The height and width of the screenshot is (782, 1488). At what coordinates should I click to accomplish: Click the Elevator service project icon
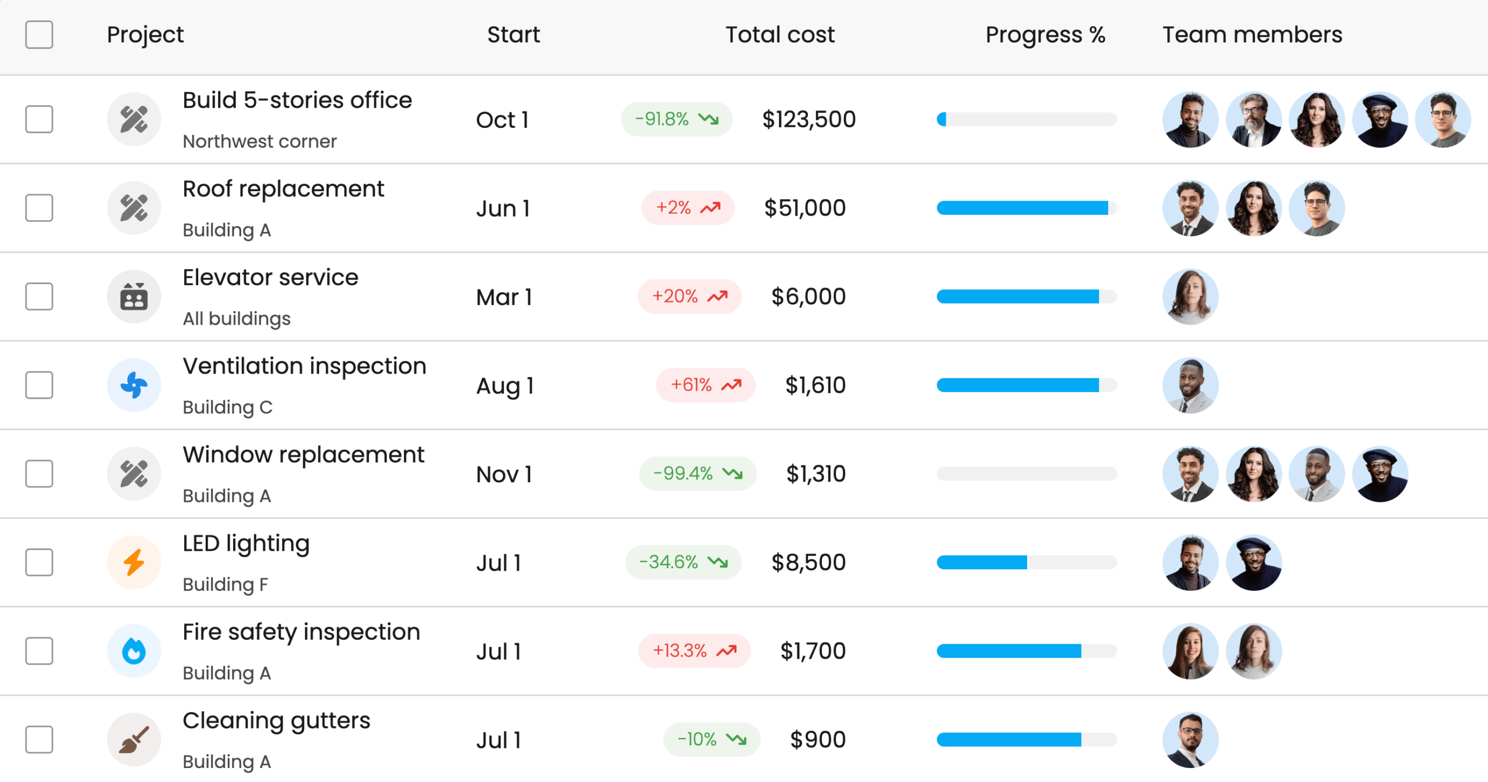coord(134,297)
